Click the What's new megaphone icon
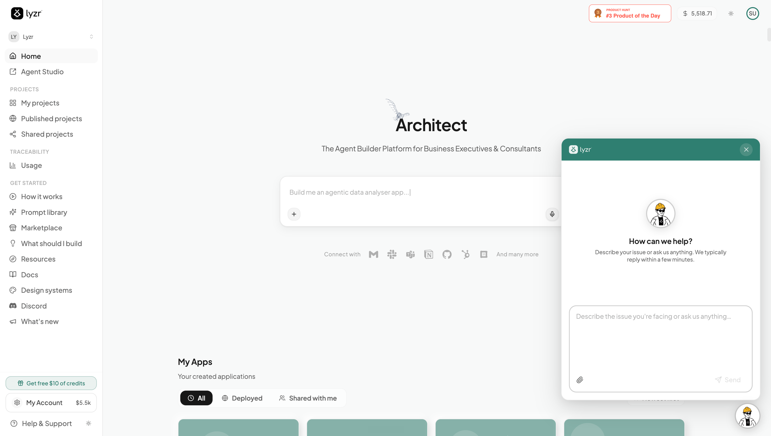The image size is (771, 436). [13, 322]
